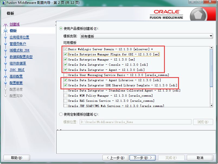Click the Fusion Middleware title bar icon
The height and width of the screenshot is (164, 218).
[x=3, y=2]
